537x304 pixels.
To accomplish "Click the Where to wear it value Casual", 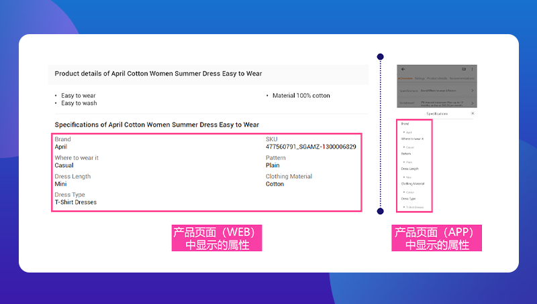I will [64, 165].
